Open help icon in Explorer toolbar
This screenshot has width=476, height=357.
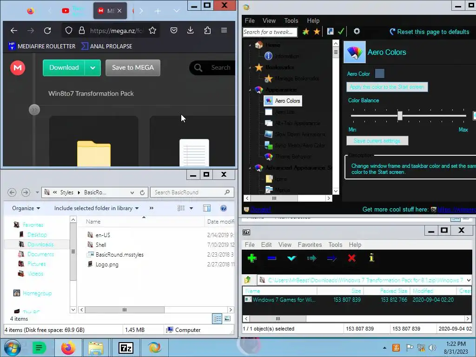tap(224, 208)
